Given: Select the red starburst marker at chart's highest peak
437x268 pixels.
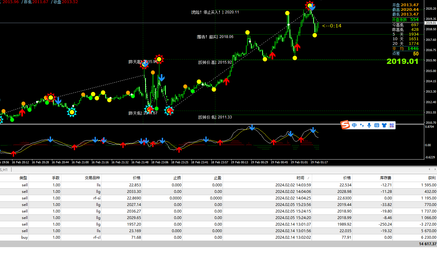Looking at the screenshot, I should [x=309, y=5].
